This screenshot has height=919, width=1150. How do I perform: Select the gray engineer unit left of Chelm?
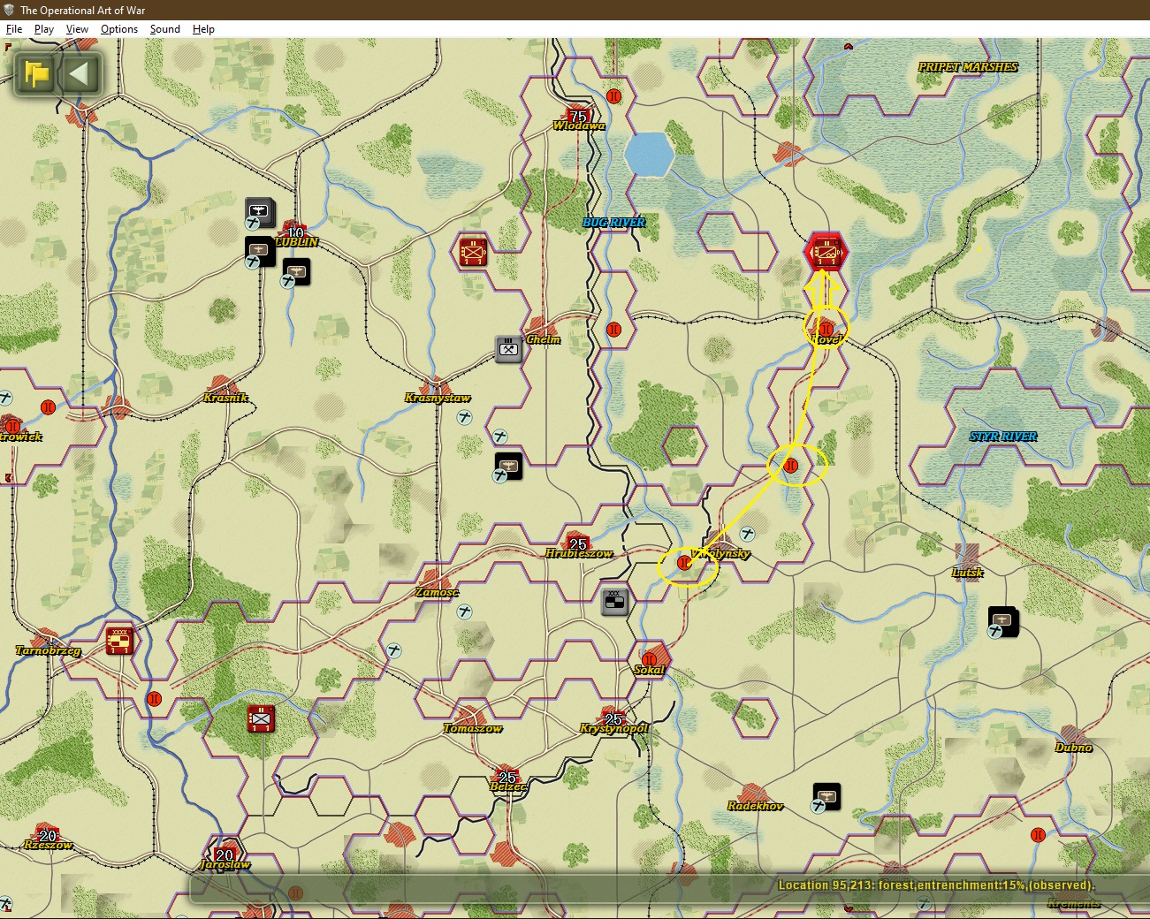coord(508,349)
